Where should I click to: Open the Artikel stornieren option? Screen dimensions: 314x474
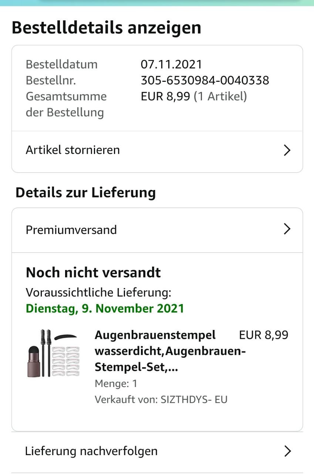click(73, 150)
